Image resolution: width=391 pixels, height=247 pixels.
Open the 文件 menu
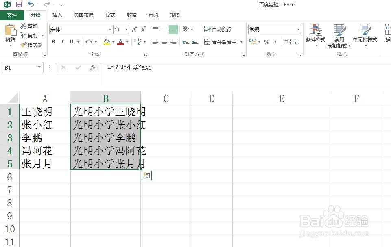tap(12, 15)
